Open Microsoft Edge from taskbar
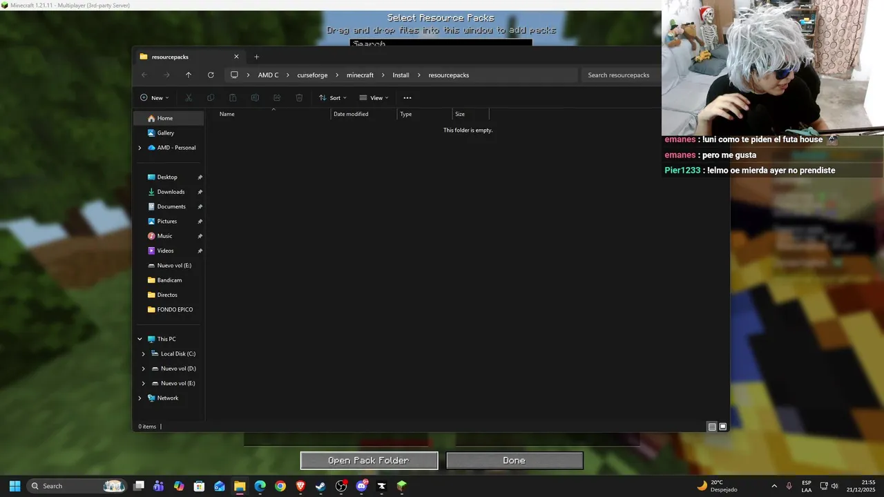 (260, 486)
